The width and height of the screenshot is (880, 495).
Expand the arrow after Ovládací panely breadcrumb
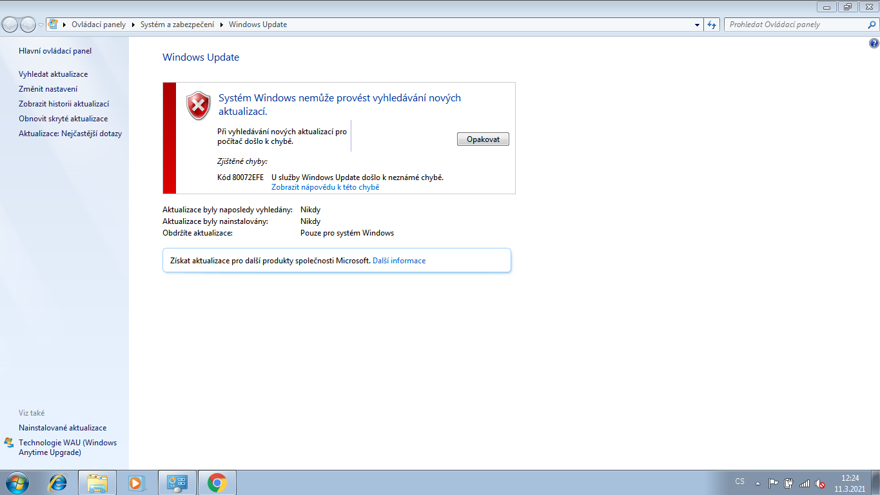tap(133, 25)
